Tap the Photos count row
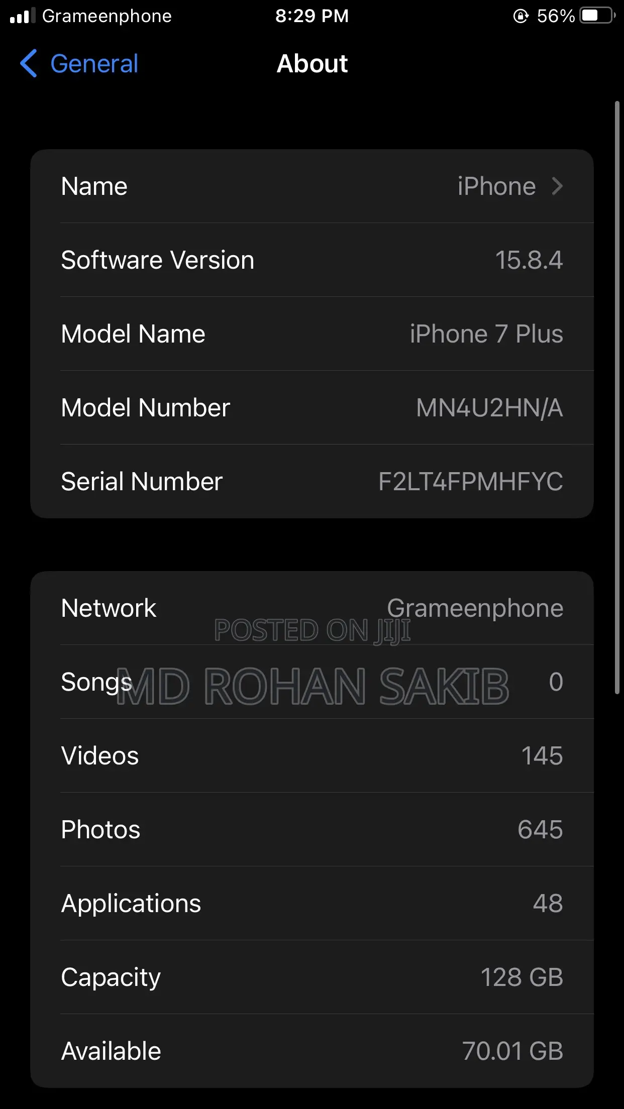This screenshot has width=624, height=1109. point(311,830)
